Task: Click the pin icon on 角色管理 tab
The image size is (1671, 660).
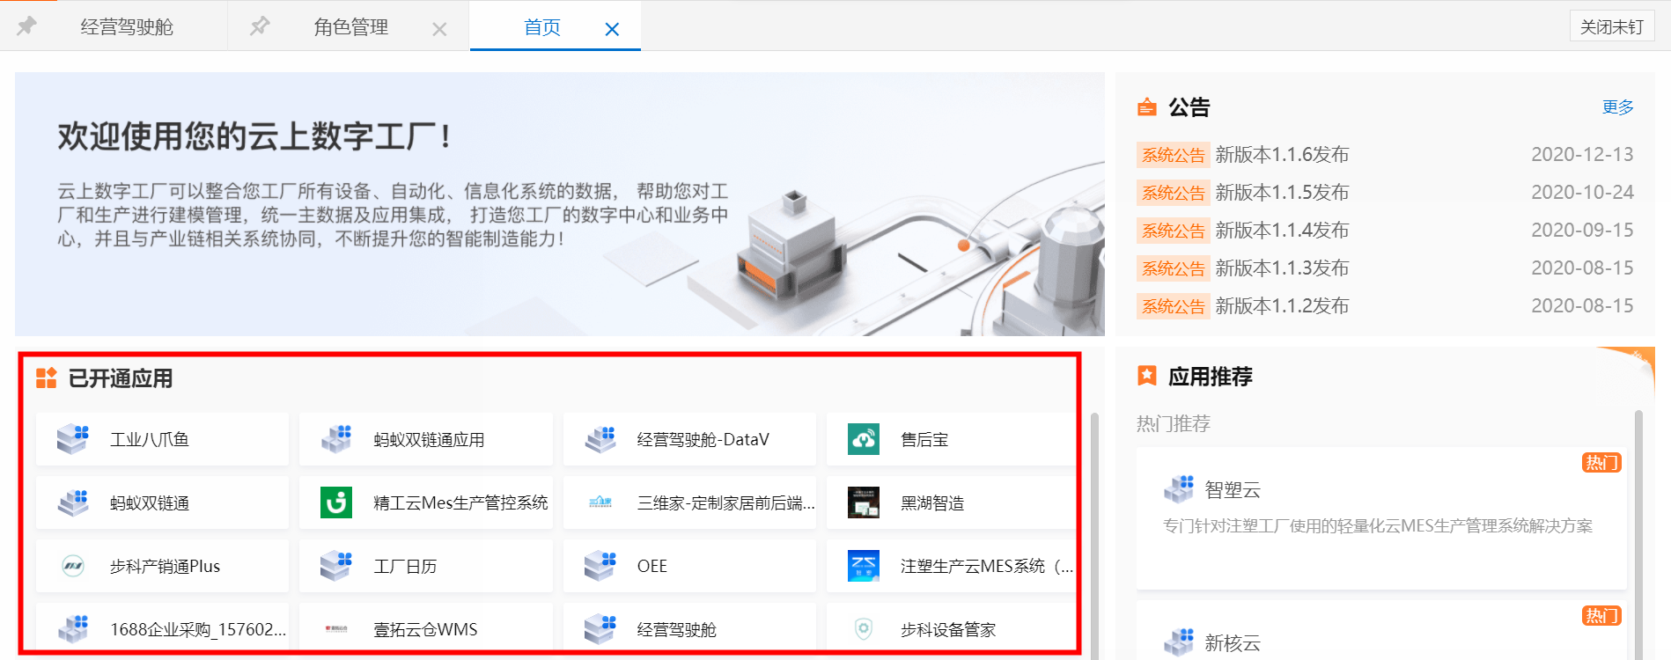Action: [259, 26]
